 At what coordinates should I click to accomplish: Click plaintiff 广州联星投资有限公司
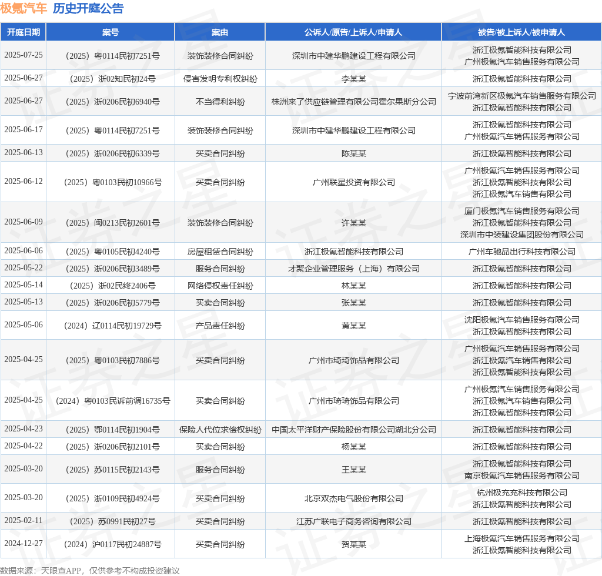click(x=353, y=182)
